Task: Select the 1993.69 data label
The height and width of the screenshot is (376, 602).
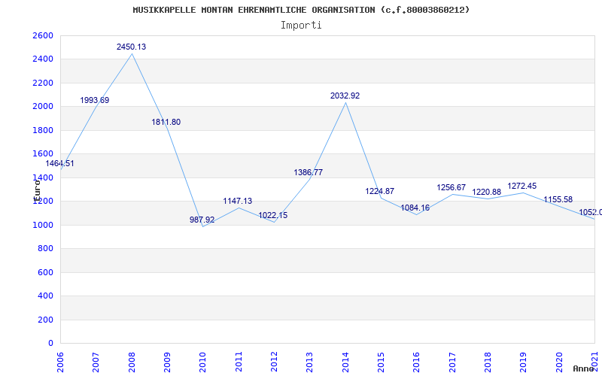Action: pos(95,100)
